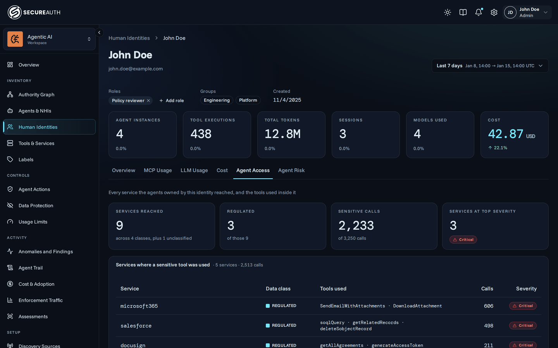Image resolution: width=558 pixels, height=348 pixels.
Task: Click the Platform group chip
Action: tap(248, 100)
